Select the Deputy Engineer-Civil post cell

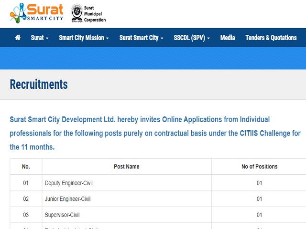127,183
